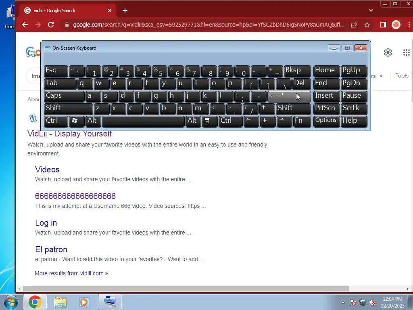Toggle left Alt on On-Screen Keyboard

(93, 121)
